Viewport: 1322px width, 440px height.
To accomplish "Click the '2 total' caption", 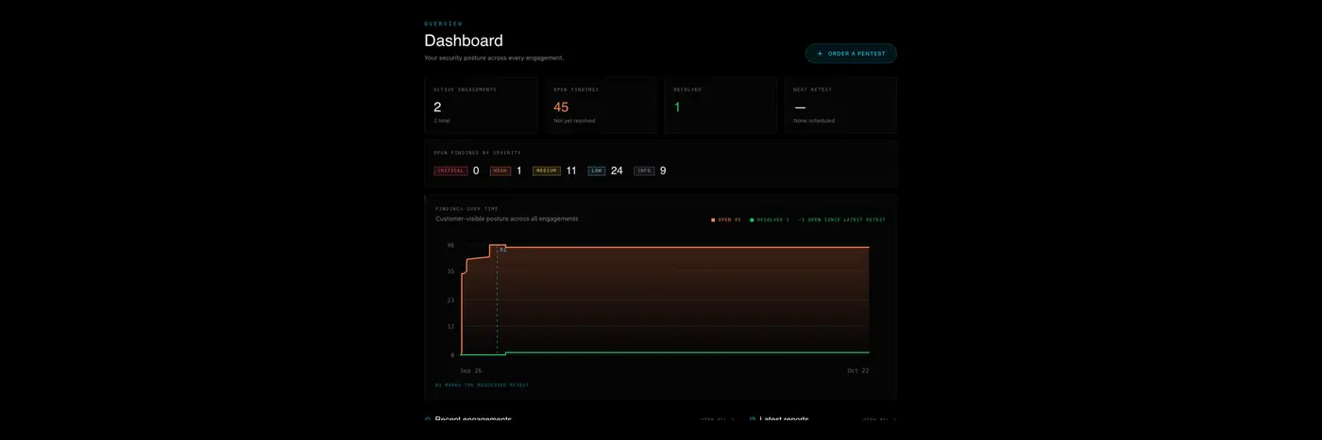I will pos(442,121).
